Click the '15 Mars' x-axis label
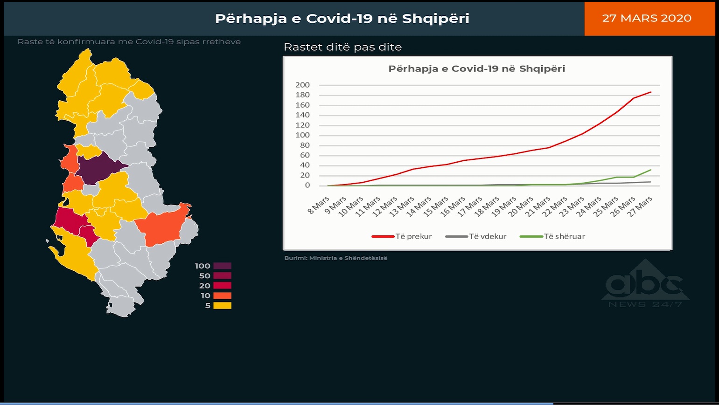The width and height of the screenshot is (719, 405). tap(436, 206)
